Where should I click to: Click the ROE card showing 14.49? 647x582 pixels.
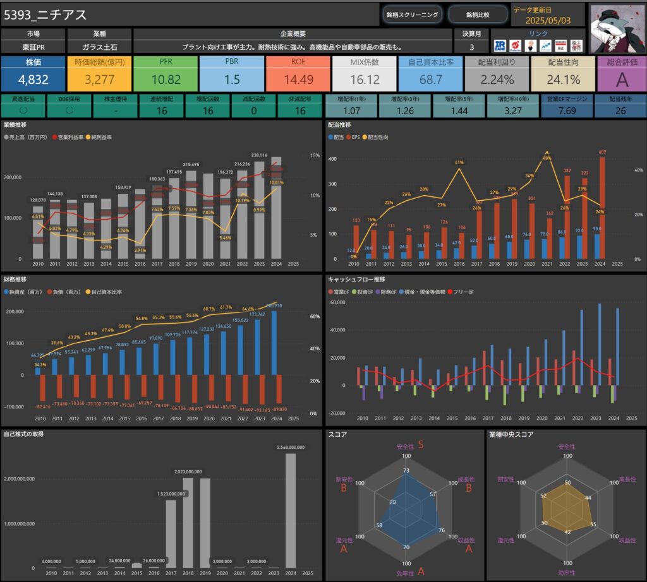[x=298, y=73]
